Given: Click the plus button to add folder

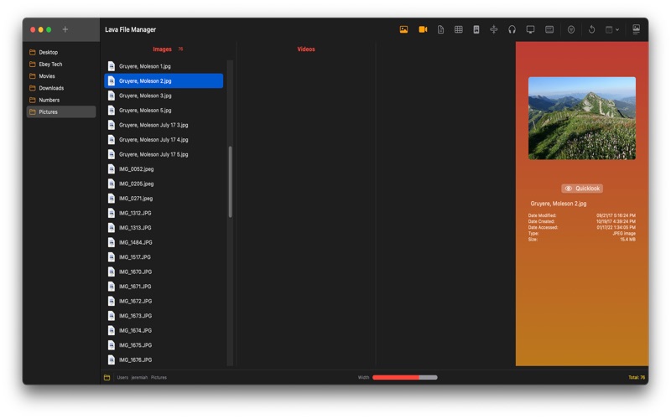Looking at the screenshot, I should tap(65, 29).
